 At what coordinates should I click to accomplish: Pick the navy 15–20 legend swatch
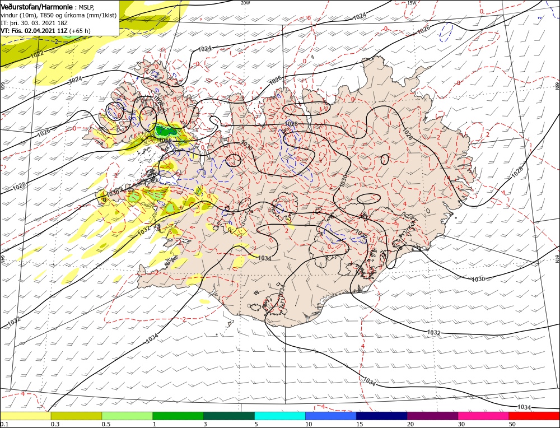click(x=382, y=416)
